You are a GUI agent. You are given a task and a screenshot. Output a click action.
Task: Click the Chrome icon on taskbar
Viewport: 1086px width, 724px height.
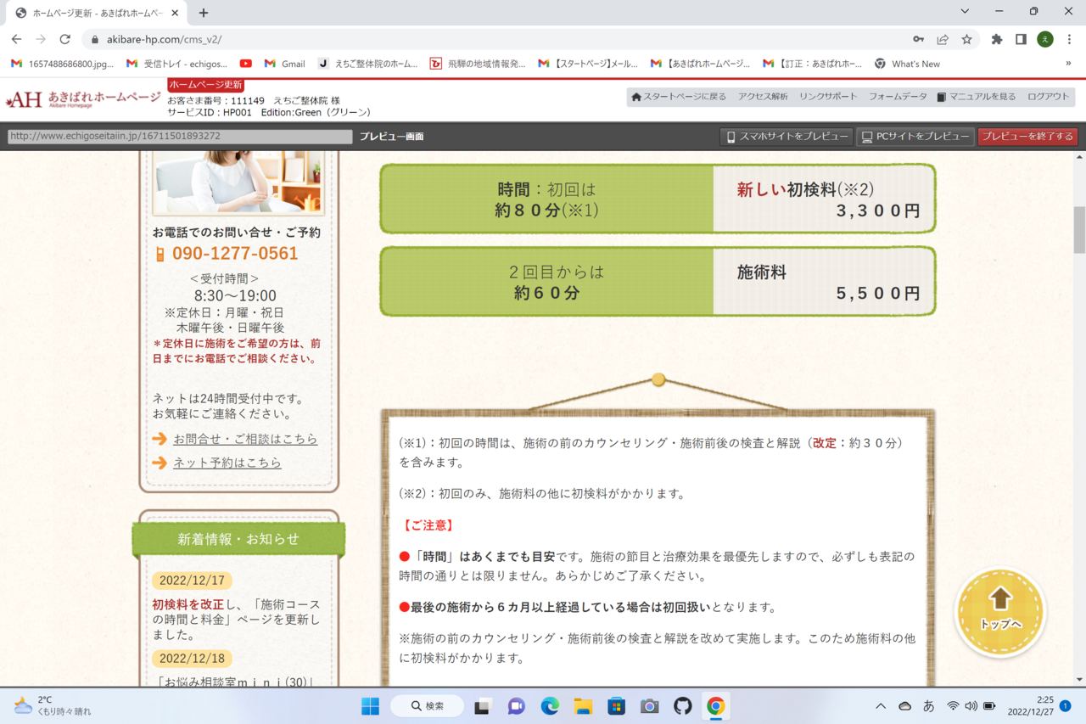click(716, 706)
